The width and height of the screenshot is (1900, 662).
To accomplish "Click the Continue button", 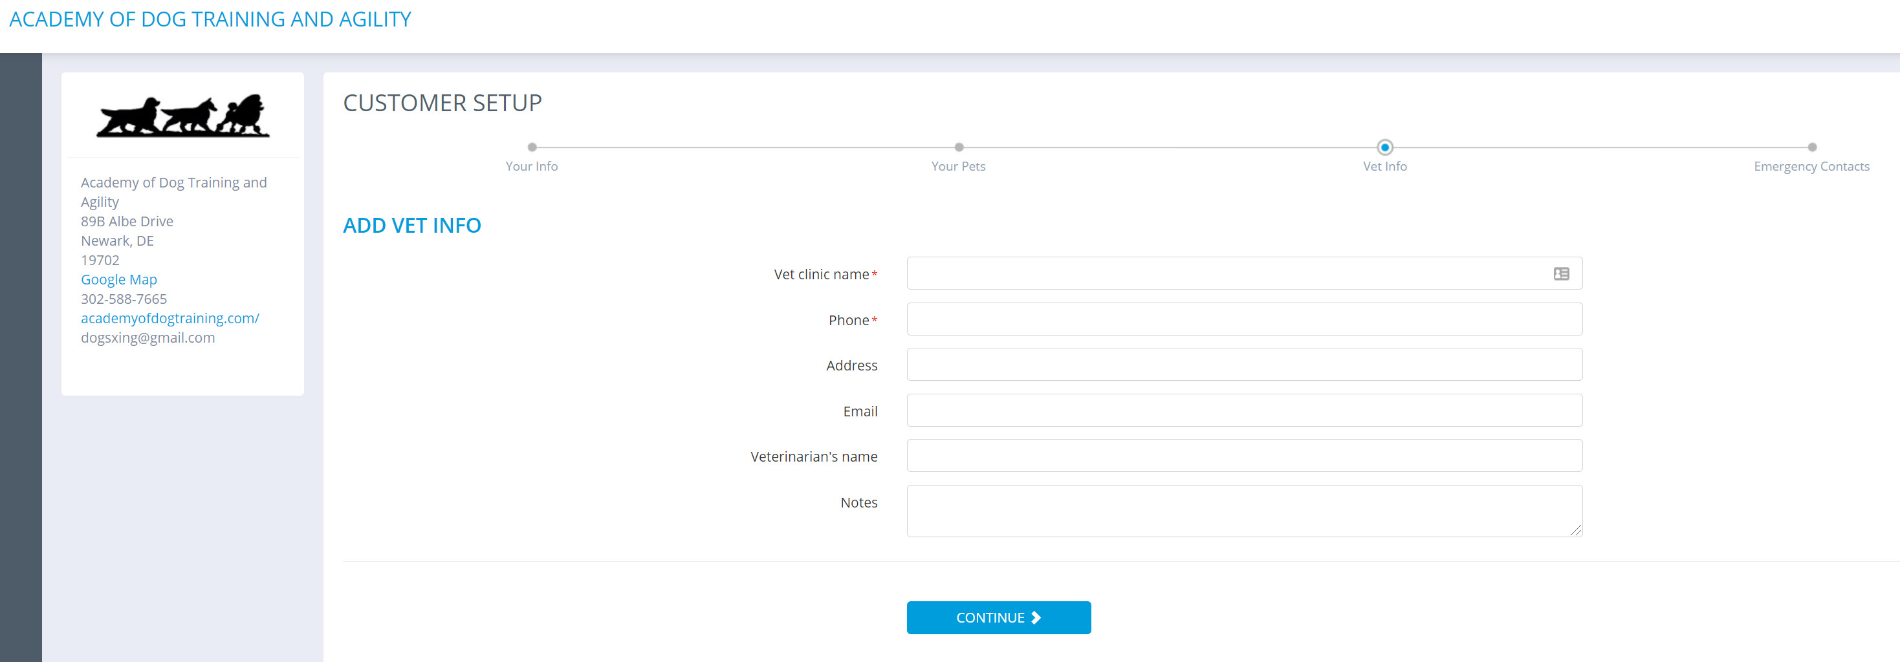I will (x=998, y=617).
